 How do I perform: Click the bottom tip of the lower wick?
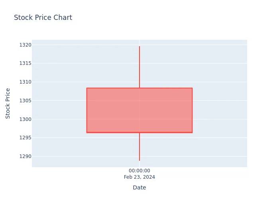(139, 160)
